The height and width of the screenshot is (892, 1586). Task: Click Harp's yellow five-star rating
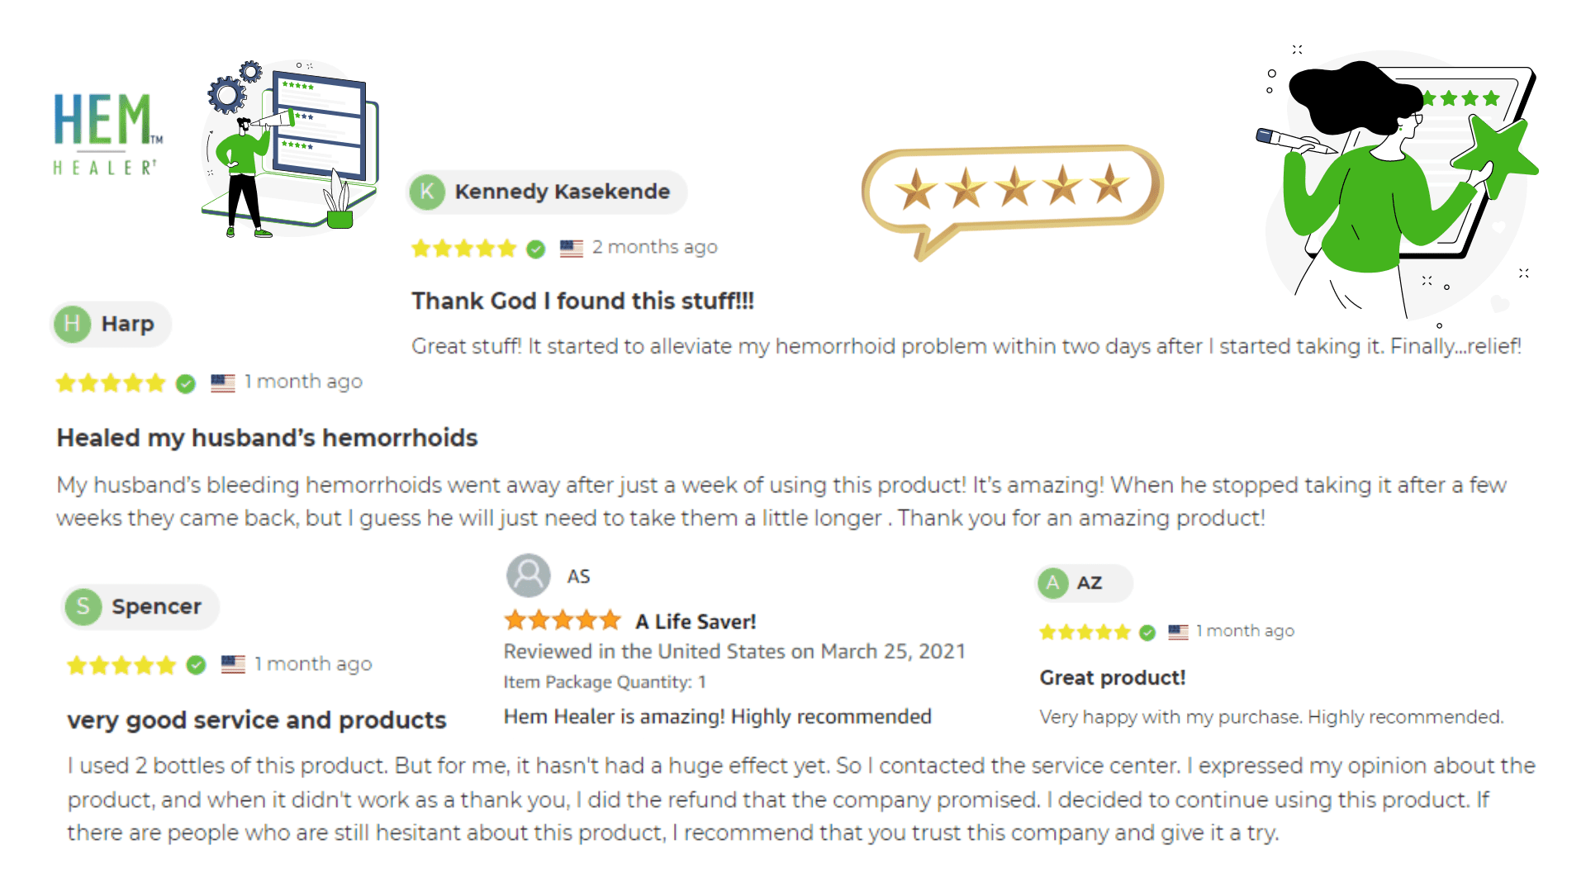[x=111, y=383]
